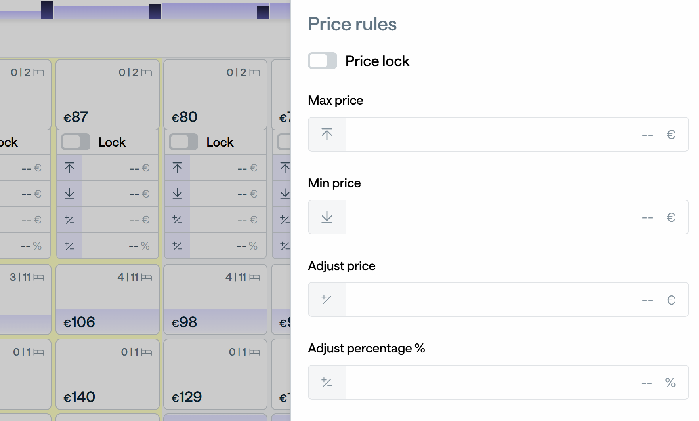This screenshot has height=421, width=699.
Task: Focus the Max price input field
Action: tap(517, 134)
